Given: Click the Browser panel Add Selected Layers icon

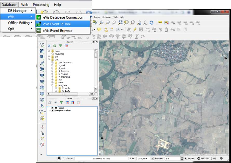Looking at the screenshot, I should click(x=55, y=46).
